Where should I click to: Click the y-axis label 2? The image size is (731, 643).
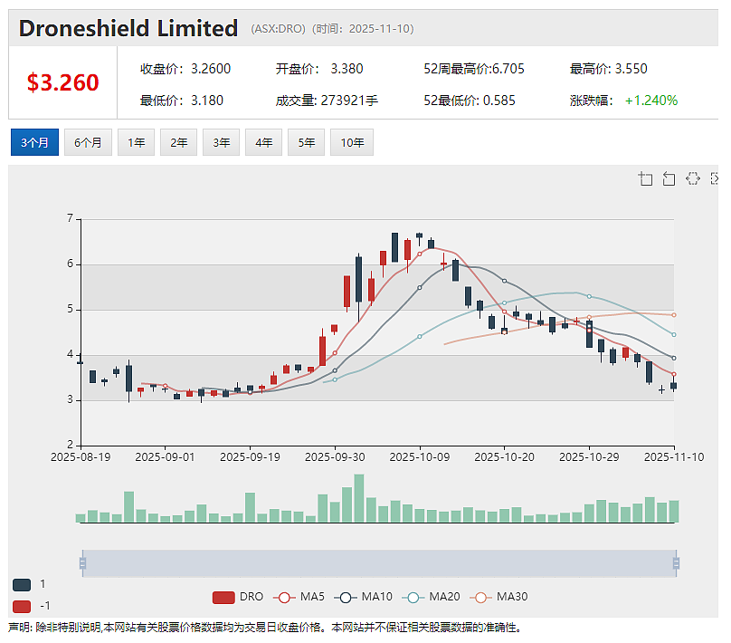(x=70, y=445)
